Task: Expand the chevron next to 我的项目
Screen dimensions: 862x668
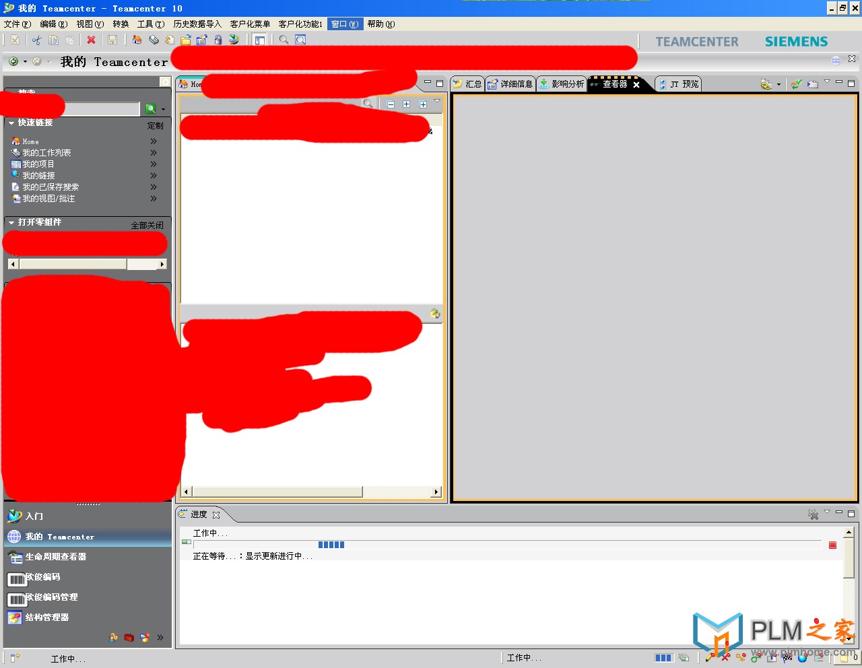Action: (154, 164)
